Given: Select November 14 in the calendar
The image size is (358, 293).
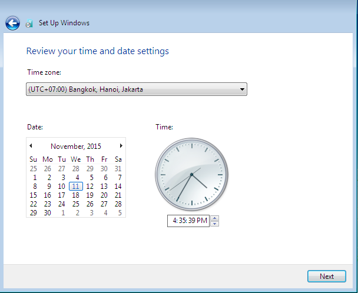Looking at the screenshot, I should tap(118, 187).
